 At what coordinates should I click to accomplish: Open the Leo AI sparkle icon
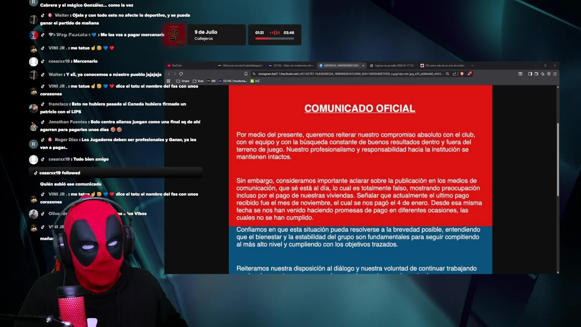tap(542, 74)
